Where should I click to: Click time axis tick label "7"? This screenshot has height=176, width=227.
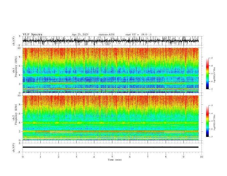(148, 157)
